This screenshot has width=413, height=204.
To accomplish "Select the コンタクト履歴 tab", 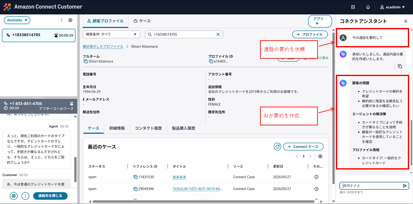I will click(x=148, y=128).
